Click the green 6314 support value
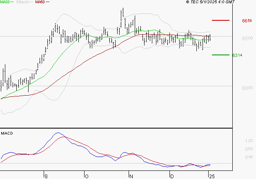The height and width of the screenshot is (179, 256). tap(237, 55)
